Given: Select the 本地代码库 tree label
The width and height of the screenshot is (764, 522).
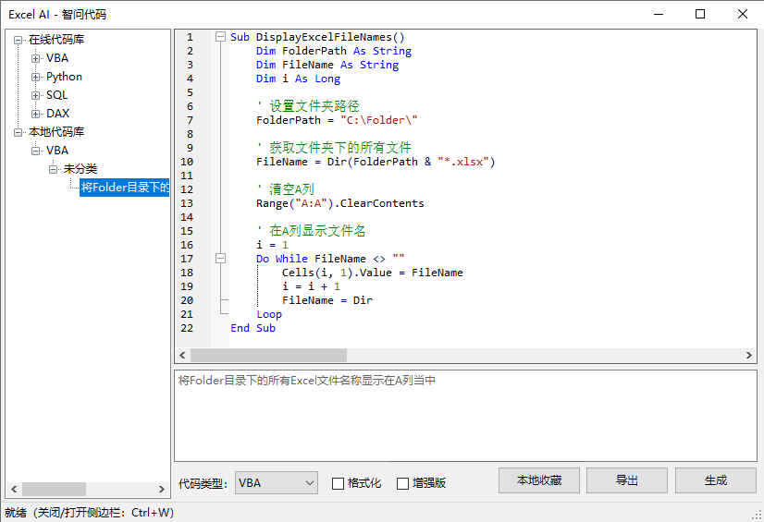Looking at the screenshot, I should tap(56, 132).
